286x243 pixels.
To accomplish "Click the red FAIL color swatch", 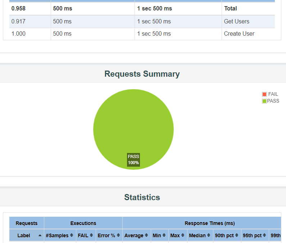I will pyautogui.click(x=264, y=94).
